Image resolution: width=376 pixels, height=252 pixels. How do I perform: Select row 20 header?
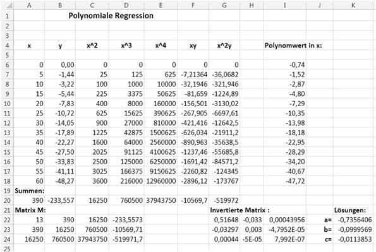(x=7, y=200)
